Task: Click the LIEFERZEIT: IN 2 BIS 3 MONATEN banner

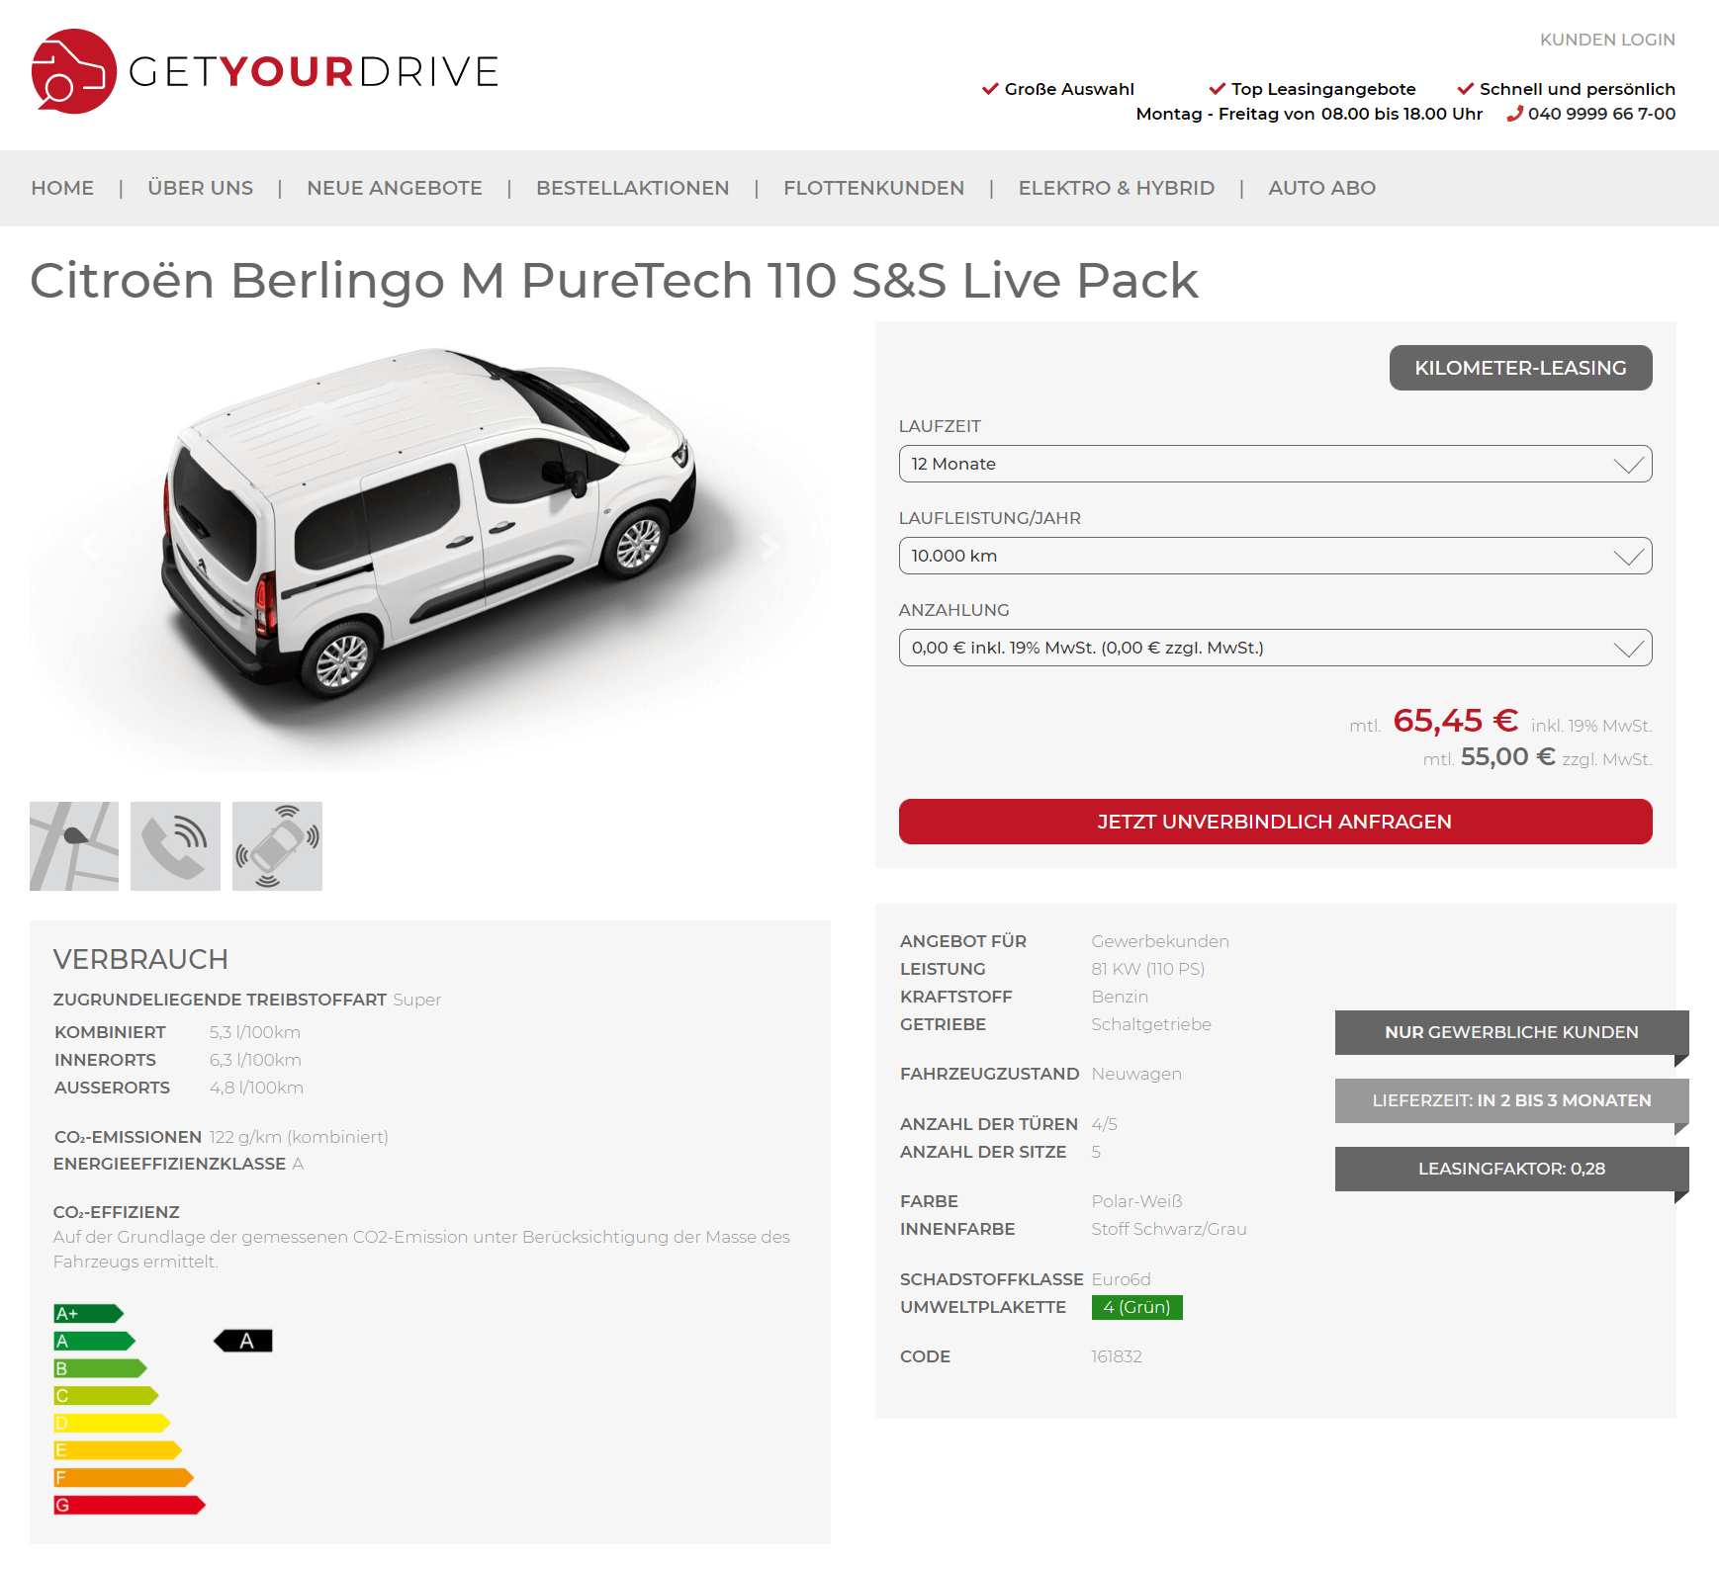Action: click(1511, 1100)
